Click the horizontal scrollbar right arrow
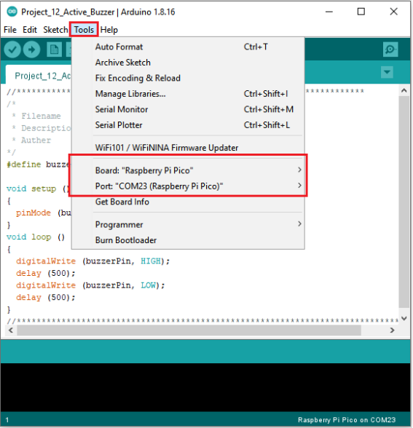This screenshot has height=428, width=413. coord(392,330)
